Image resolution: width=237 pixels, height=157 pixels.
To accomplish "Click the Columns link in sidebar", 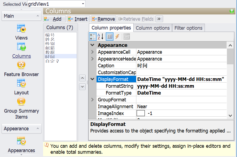I will pyautogui.click(x=22, y=56).
